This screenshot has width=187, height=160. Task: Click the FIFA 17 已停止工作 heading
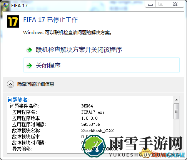click(x=50, y=20)
